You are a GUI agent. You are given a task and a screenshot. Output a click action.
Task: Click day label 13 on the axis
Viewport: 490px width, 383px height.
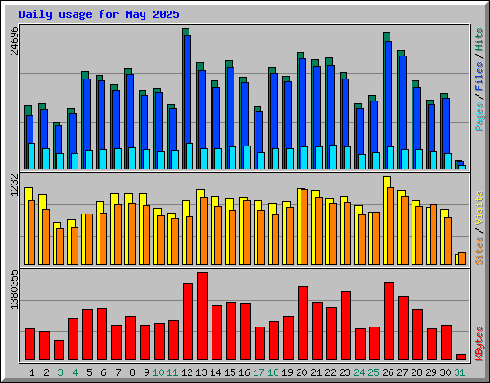coord(201,372)
